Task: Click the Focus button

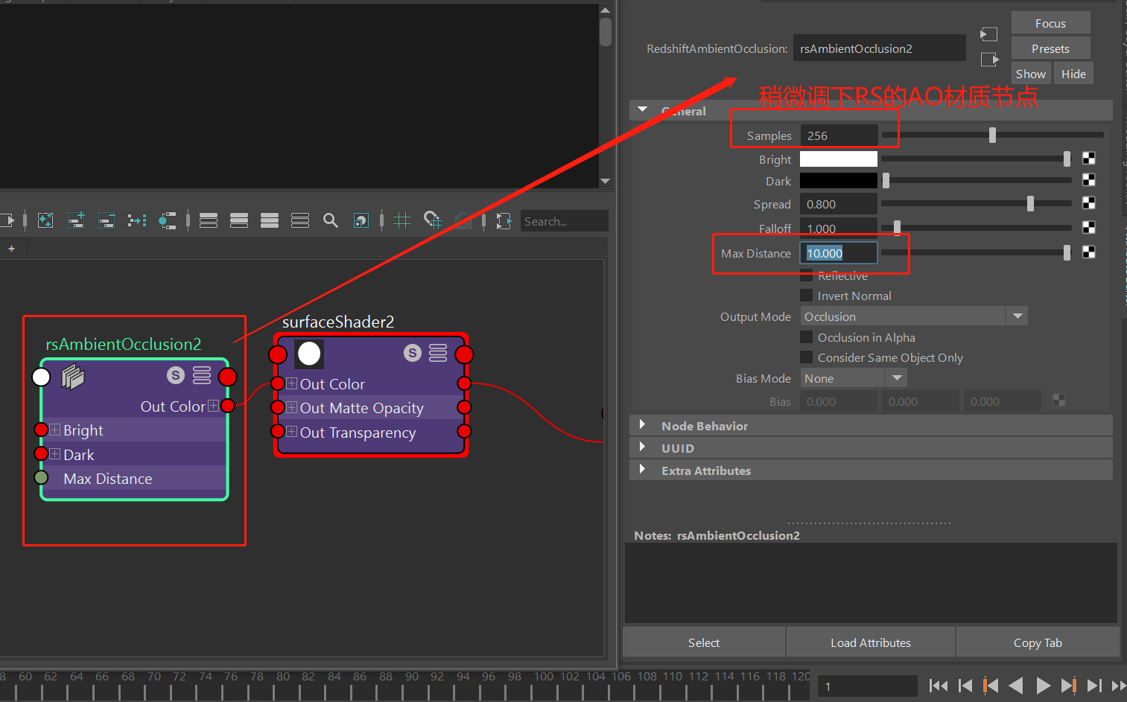Action: pos(1050,23)
